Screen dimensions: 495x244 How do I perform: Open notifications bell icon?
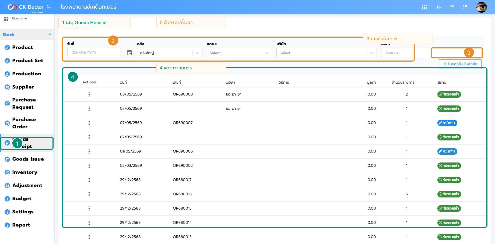(439, 7)
